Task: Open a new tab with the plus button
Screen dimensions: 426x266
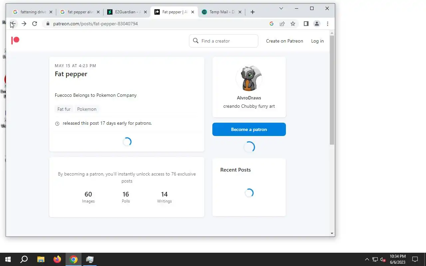Action: click(253, 12)
